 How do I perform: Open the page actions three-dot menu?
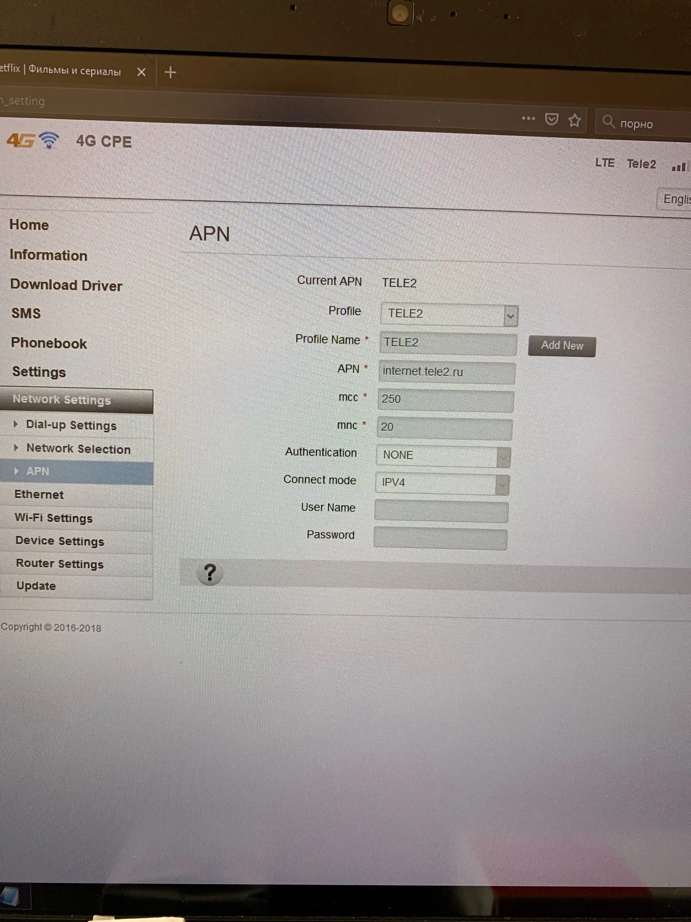tap(528, 118)
